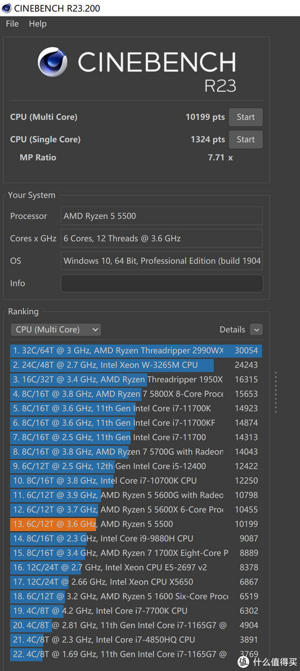Select ranking row 21 Core i7-4850HQ
300x671 pixels.
click(136, 639)
